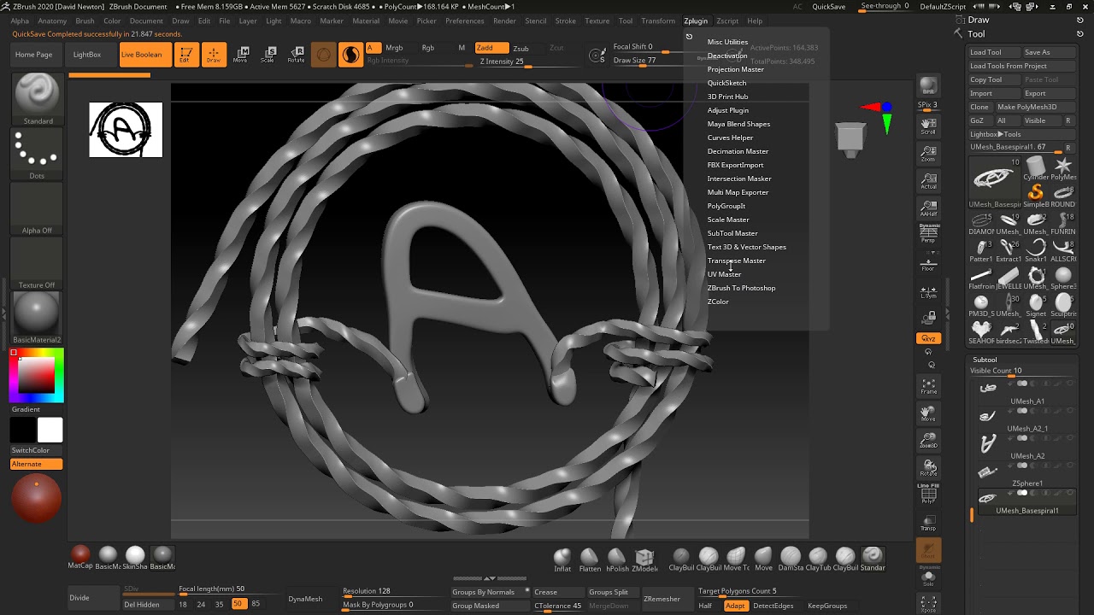The width and height of the screenshot is (1094, 615).
Task: Open the Alpha Off selector
Action: click(x=37, y=209)
